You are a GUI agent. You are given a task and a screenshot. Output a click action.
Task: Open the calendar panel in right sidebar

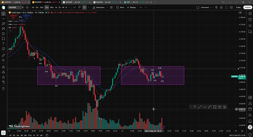[x=250, y=109]
